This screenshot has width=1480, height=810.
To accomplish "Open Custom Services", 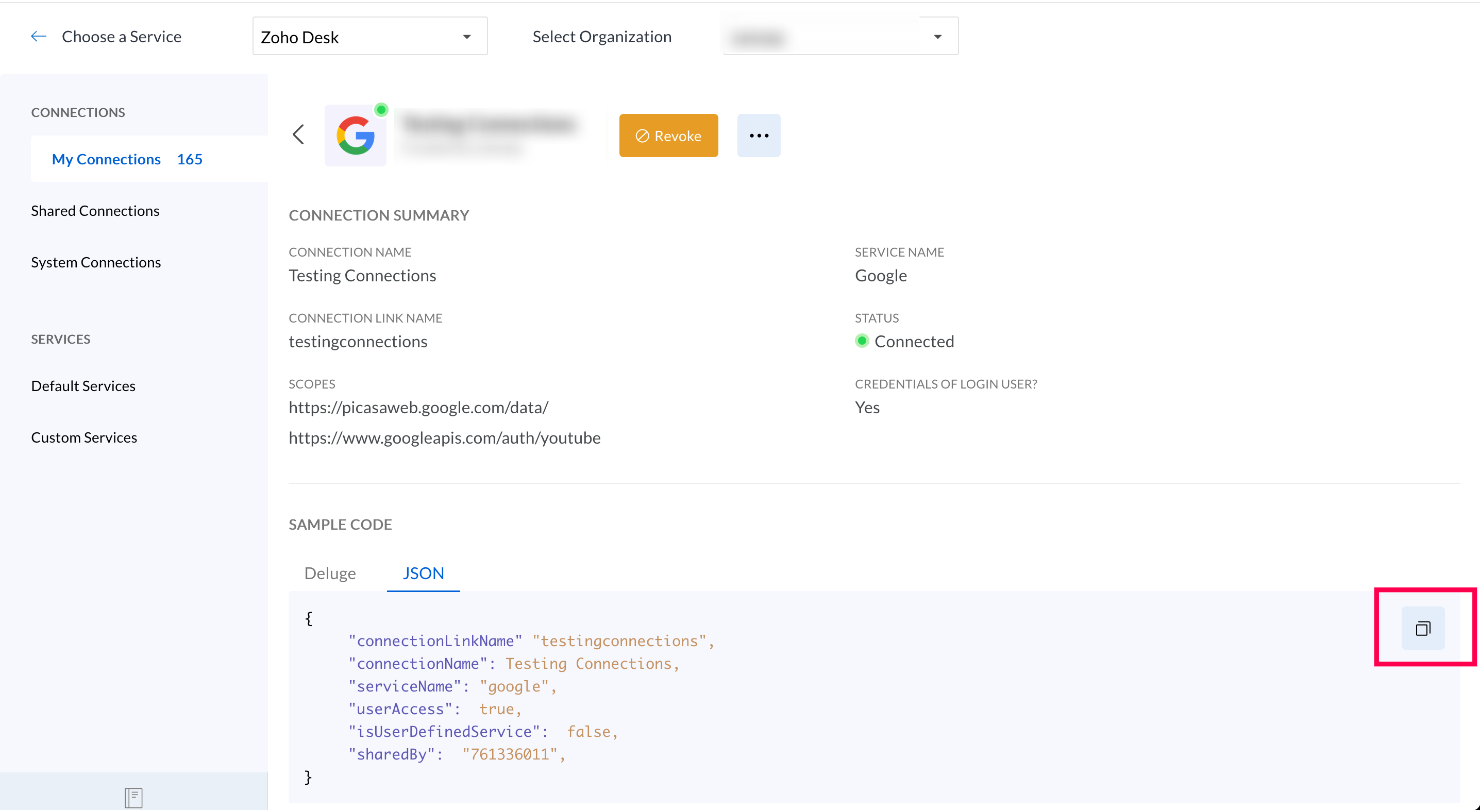I will pos(84,438).
